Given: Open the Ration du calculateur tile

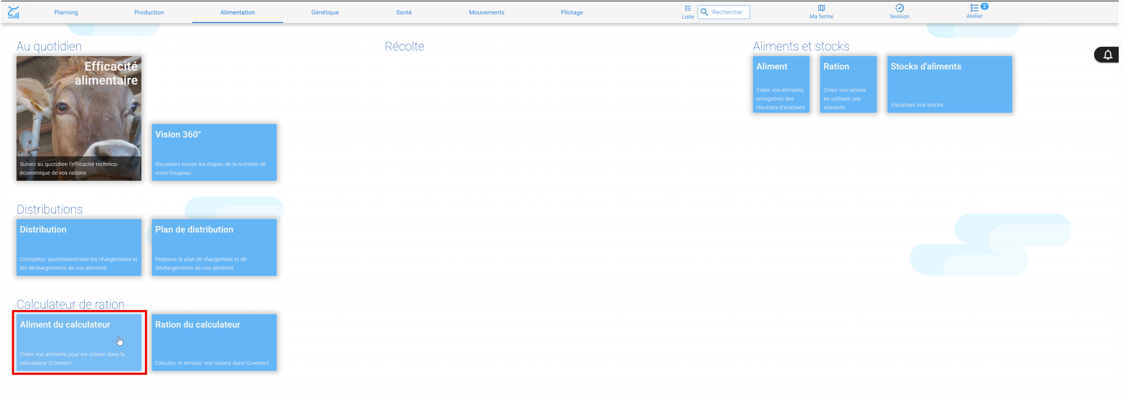Looking at the screenshot, I should tap(214, 343).
